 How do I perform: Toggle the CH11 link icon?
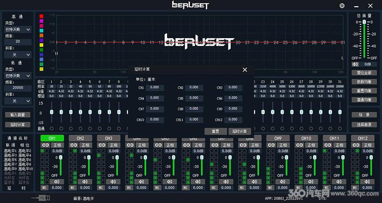(328, 145)
